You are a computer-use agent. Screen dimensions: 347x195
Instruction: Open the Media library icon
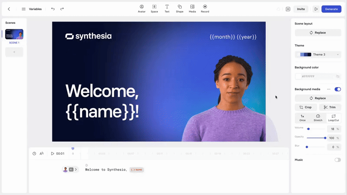(x=192, y=9)
